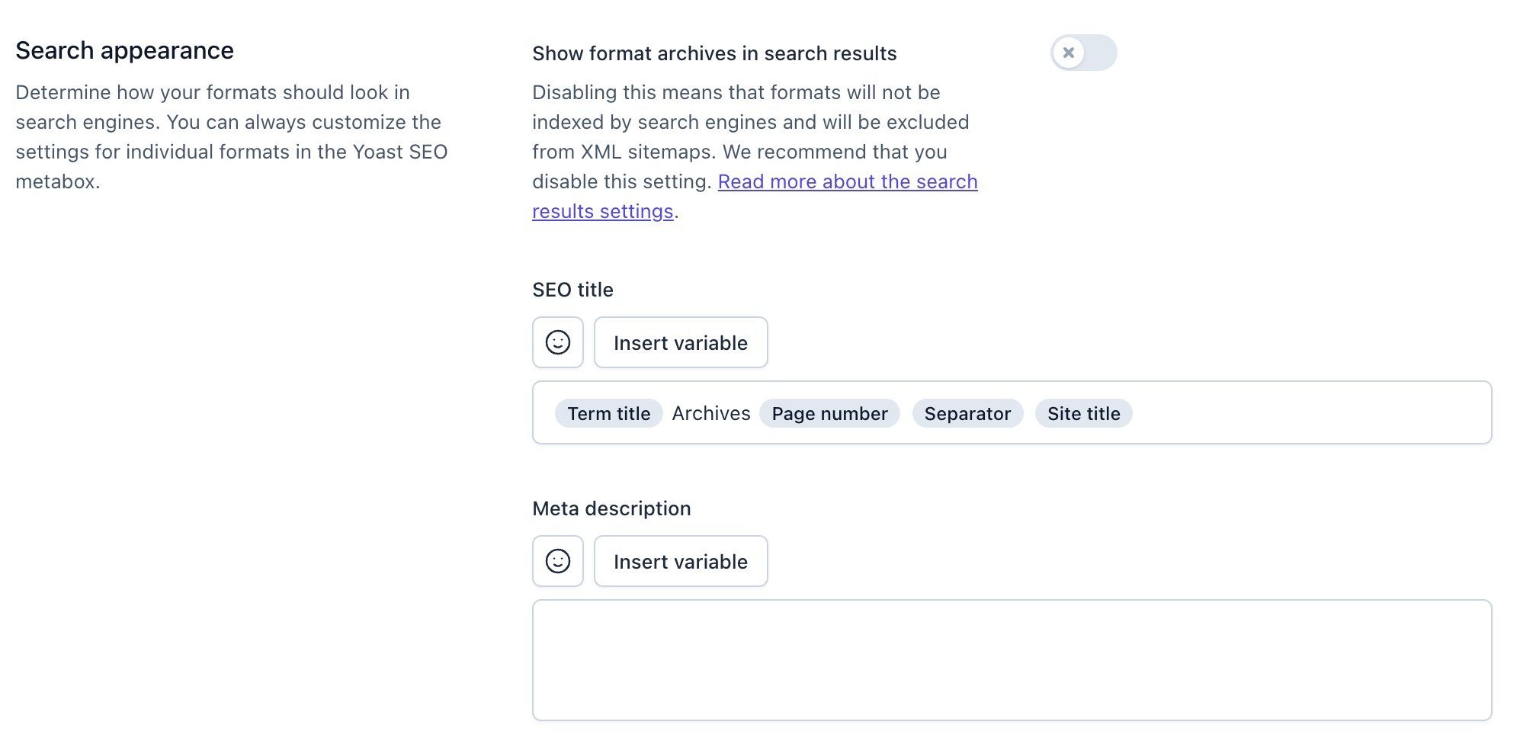Select the Term title variable chip

pos(608,413)
